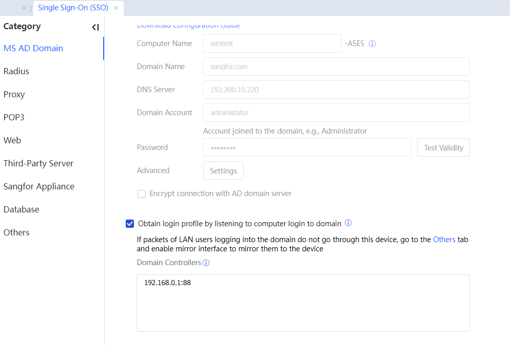Image resolution: width=510 pixels, height=345 pixels.
Task: Close the previous tab at far left
Action: coord(24,8)
